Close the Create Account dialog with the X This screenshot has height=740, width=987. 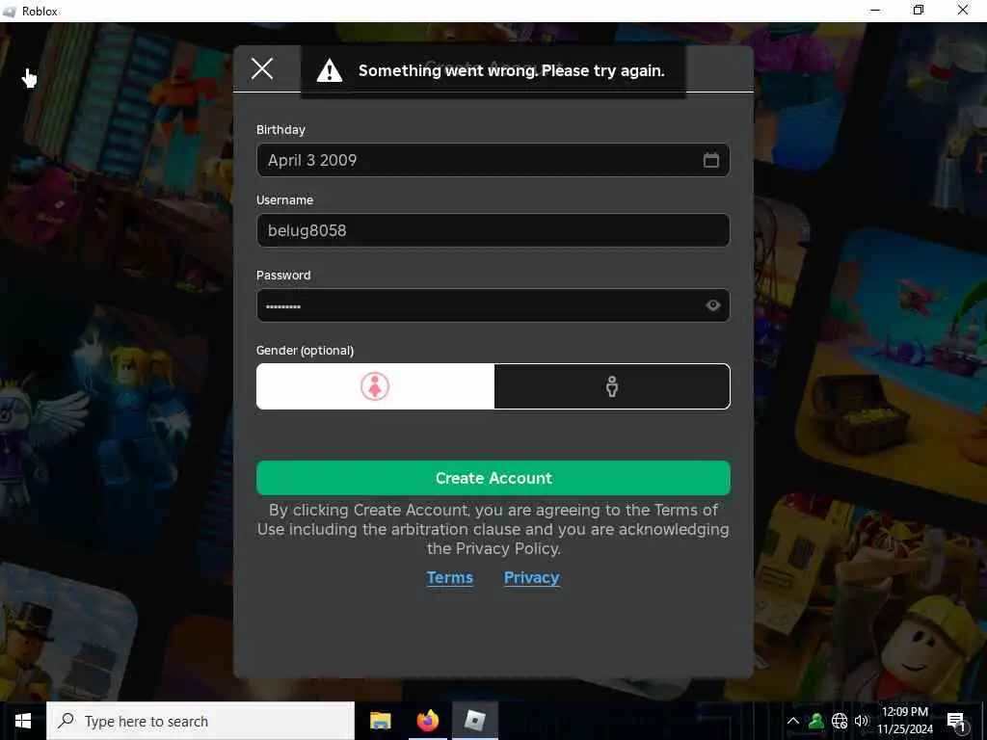coord(262,68)
